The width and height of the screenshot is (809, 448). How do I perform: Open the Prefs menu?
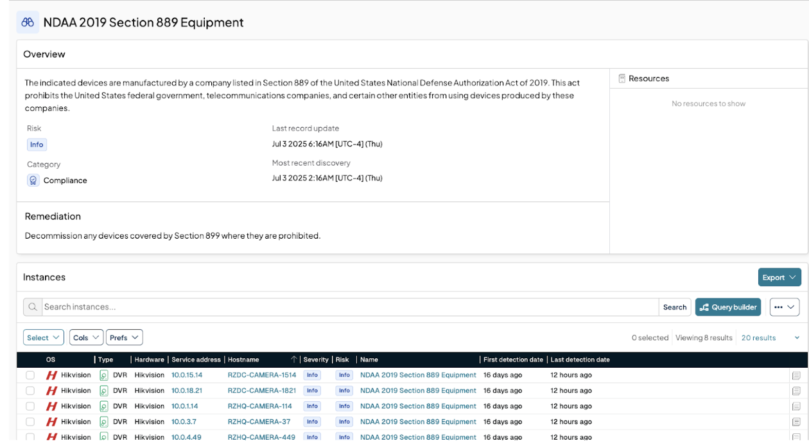click(x=124, y=338)
